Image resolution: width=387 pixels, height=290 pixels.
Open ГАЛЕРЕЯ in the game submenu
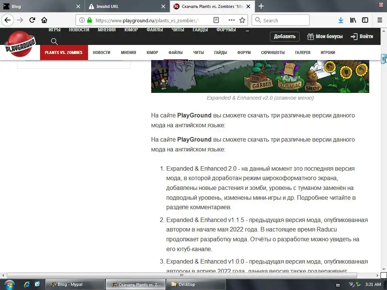coord(303,52)
